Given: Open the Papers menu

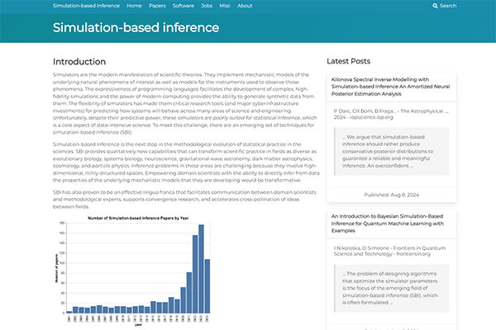Looking at the screenshot, I should tap(157, 6).
